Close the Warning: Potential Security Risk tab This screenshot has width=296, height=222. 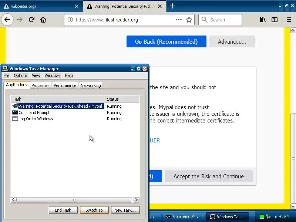coord(160,6)
